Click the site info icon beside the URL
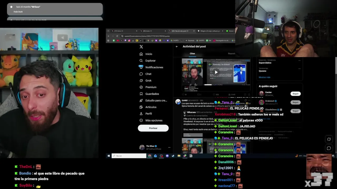337x189 pixels. [122, 36]
